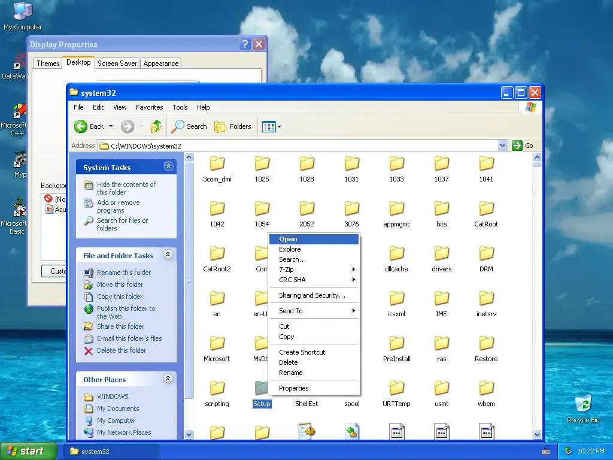Choose Delete in the context menu

pyautogui.click(x=314, y=362)
